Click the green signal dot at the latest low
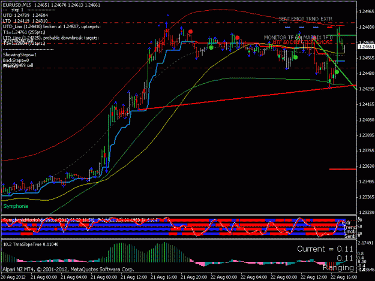375x281 pixels. (337, 72)
